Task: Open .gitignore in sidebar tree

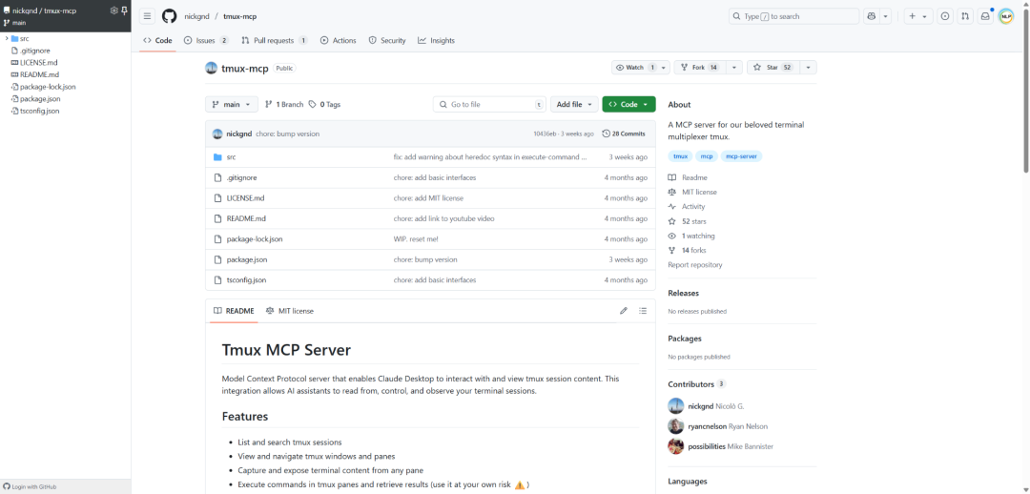Action: (x=35, y=51)
